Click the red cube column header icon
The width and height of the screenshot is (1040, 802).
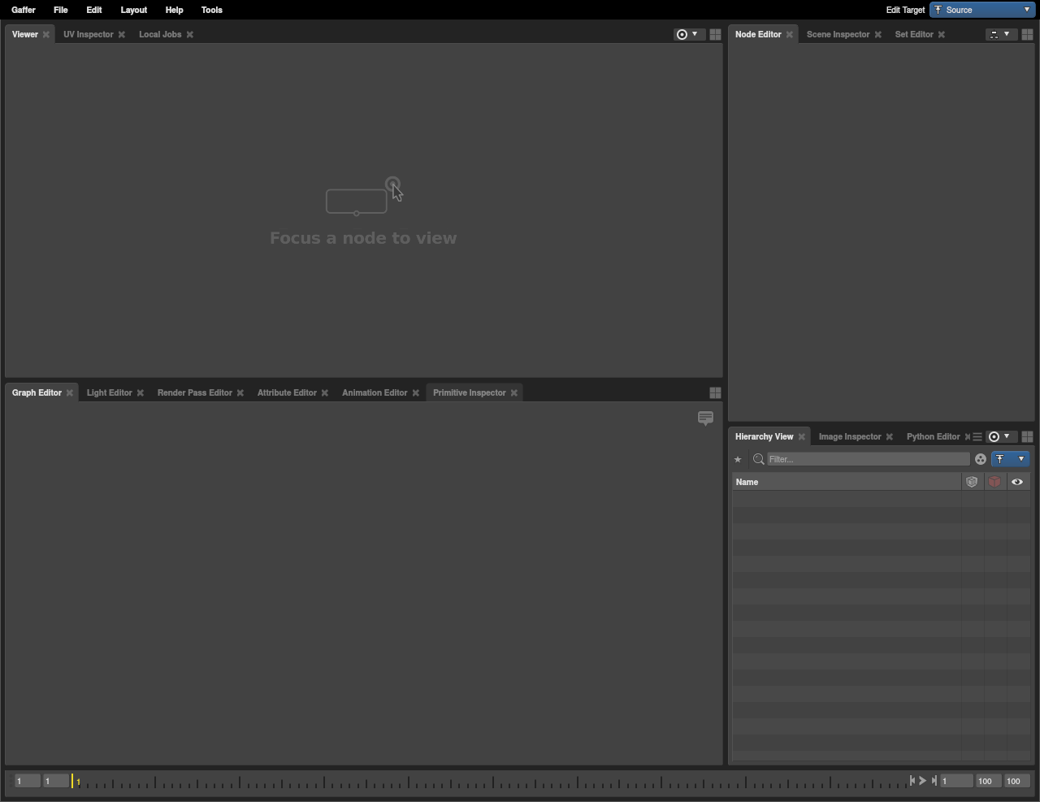[x=994, y=482]
